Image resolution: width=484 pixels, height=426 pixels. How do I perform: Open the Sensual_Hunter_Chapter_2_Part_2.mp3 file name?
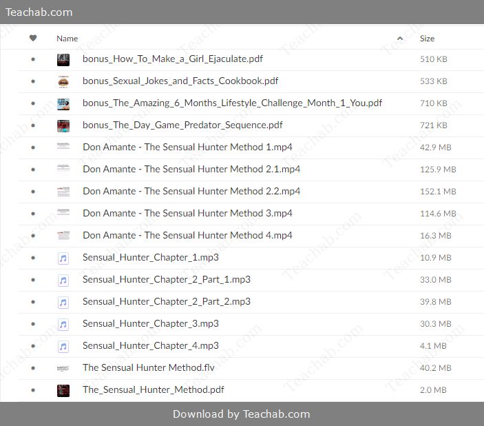click(x=166, y=301)
